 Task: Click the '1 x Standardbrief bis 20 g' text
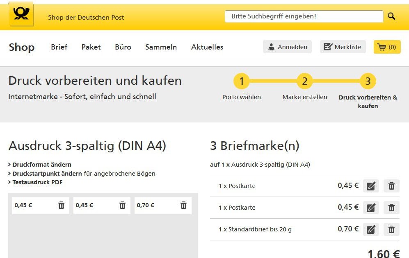255,229
